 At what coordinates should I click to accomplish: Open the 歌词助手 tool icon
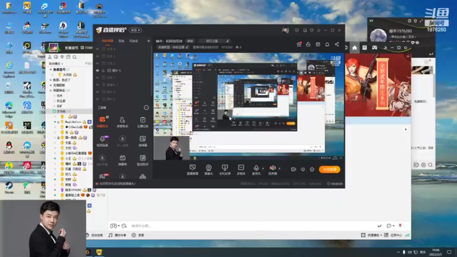click(x=142, y=160)
